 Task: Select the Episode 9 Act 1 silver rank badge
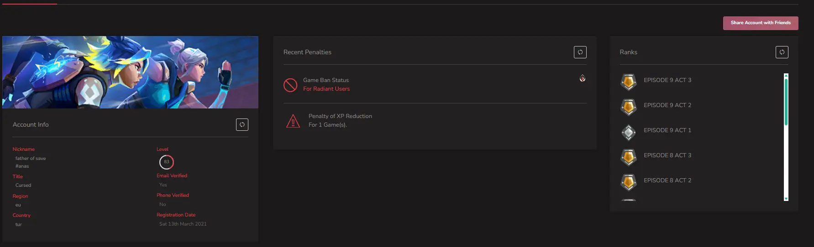[629, 132]
